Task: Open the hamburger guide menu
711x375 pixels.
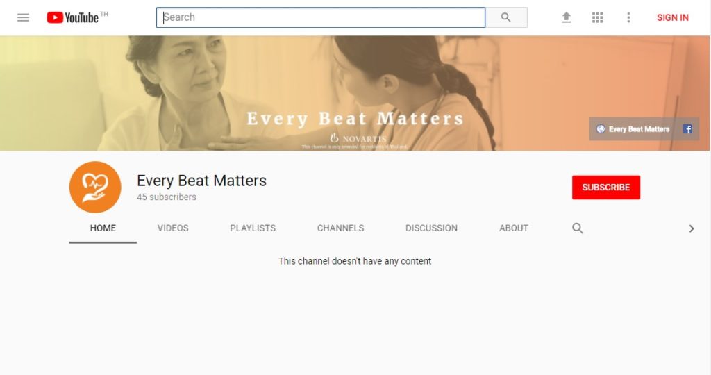Action: (x=23, y=17)
